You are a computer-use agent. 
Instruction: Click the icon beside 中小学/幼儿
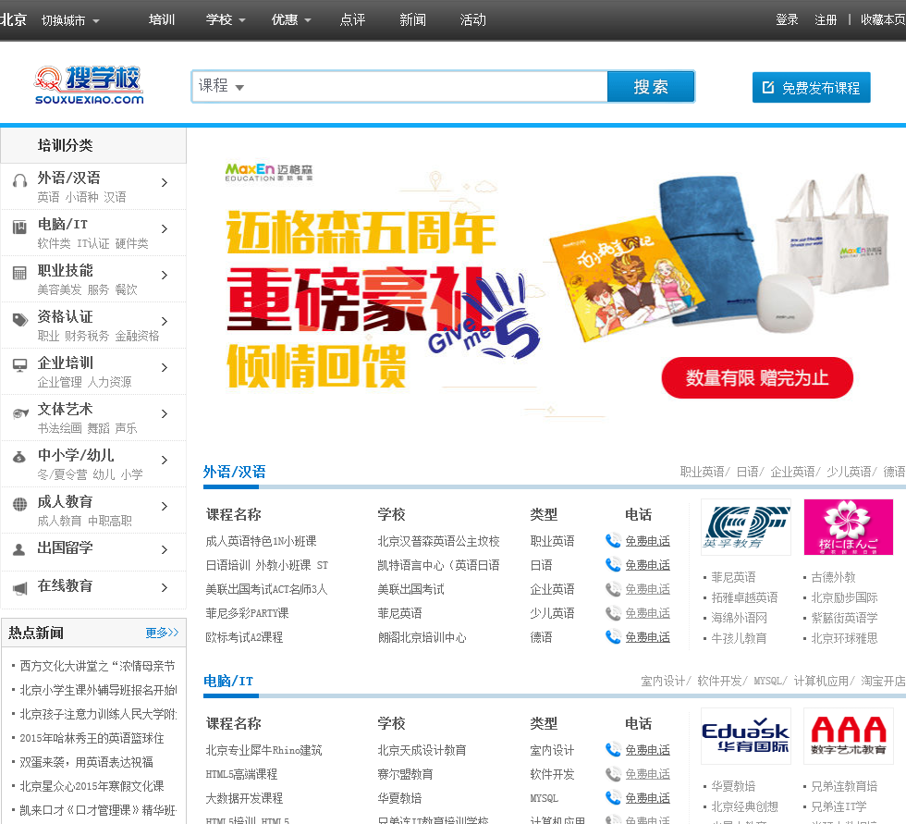[x=19, y=457]
